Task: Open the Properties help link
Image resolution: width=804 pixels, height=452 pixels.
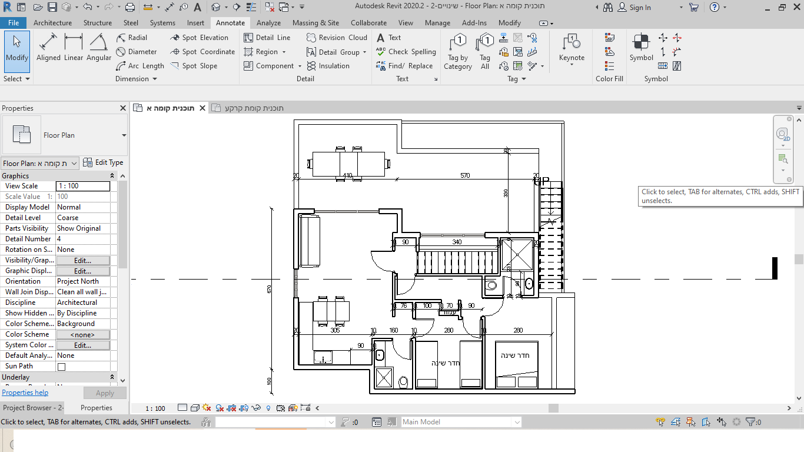Action: click(25, 393)
